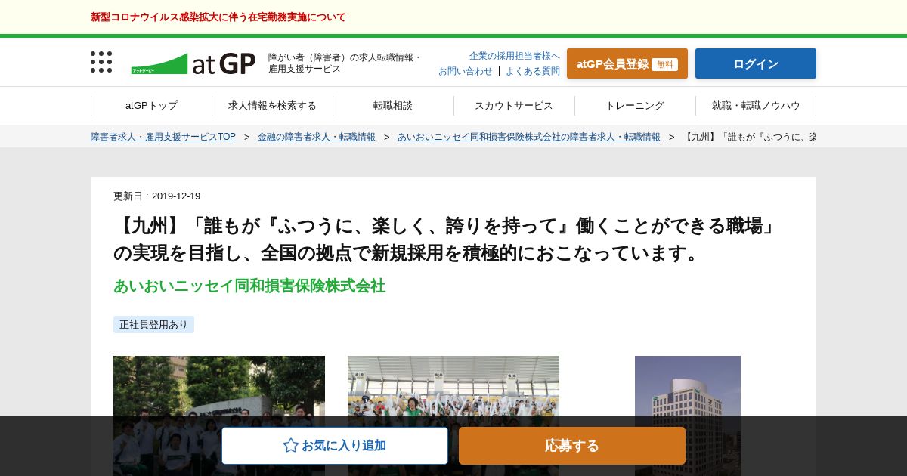Click the 応募する button

coord(572,446)
